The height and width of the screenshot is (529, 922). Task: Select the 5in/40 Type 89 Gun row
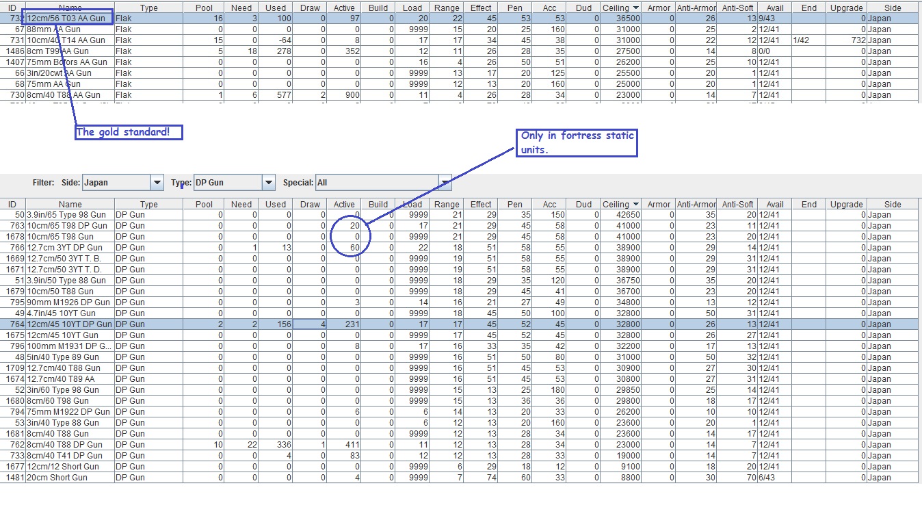click(459, 357)
